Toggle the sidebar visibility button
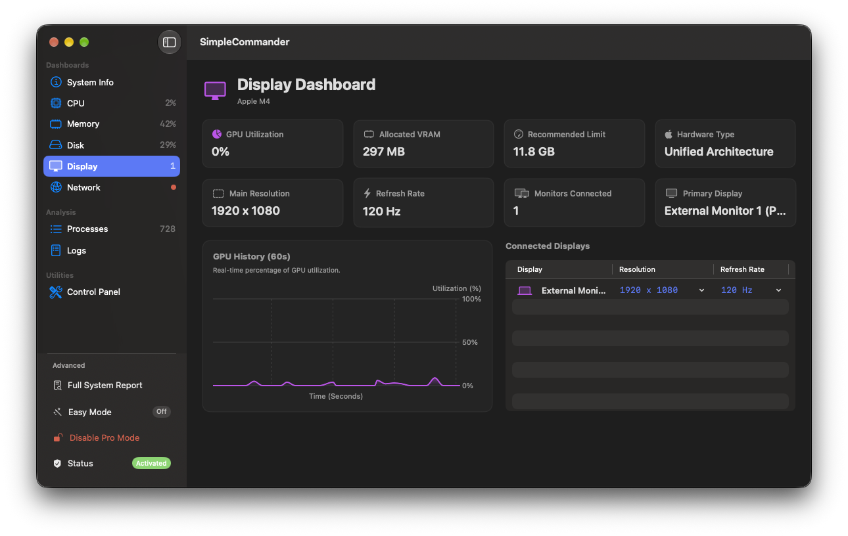Screen dimensions: 848x536 tap(170, 42)
